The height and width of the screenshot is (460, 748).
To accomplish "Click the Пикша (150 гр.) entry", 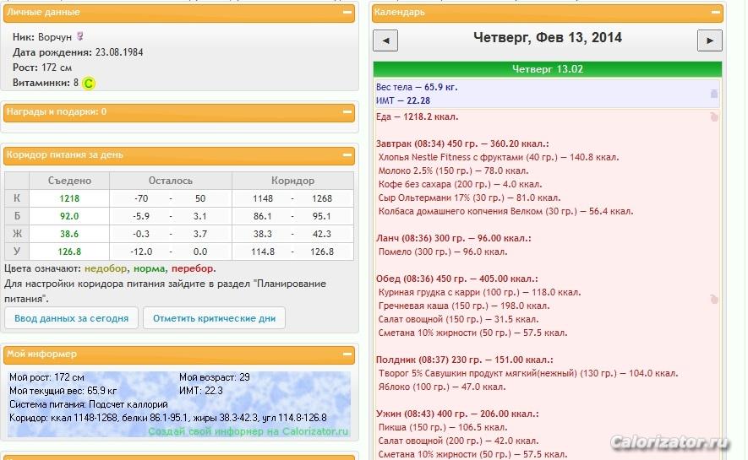I will point(443,427).
